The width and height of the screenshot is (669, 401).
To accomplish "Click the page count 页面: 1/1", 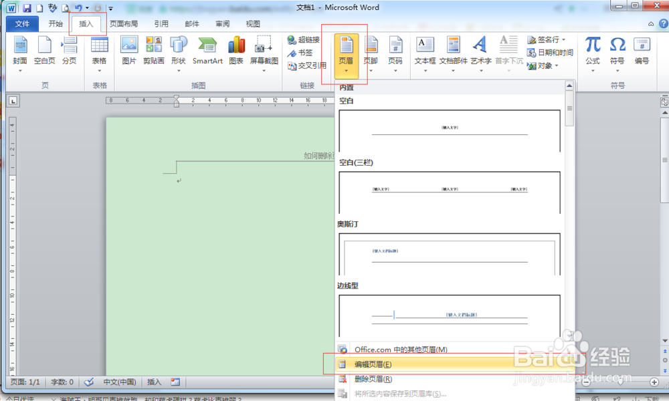I will click(25, 382).
